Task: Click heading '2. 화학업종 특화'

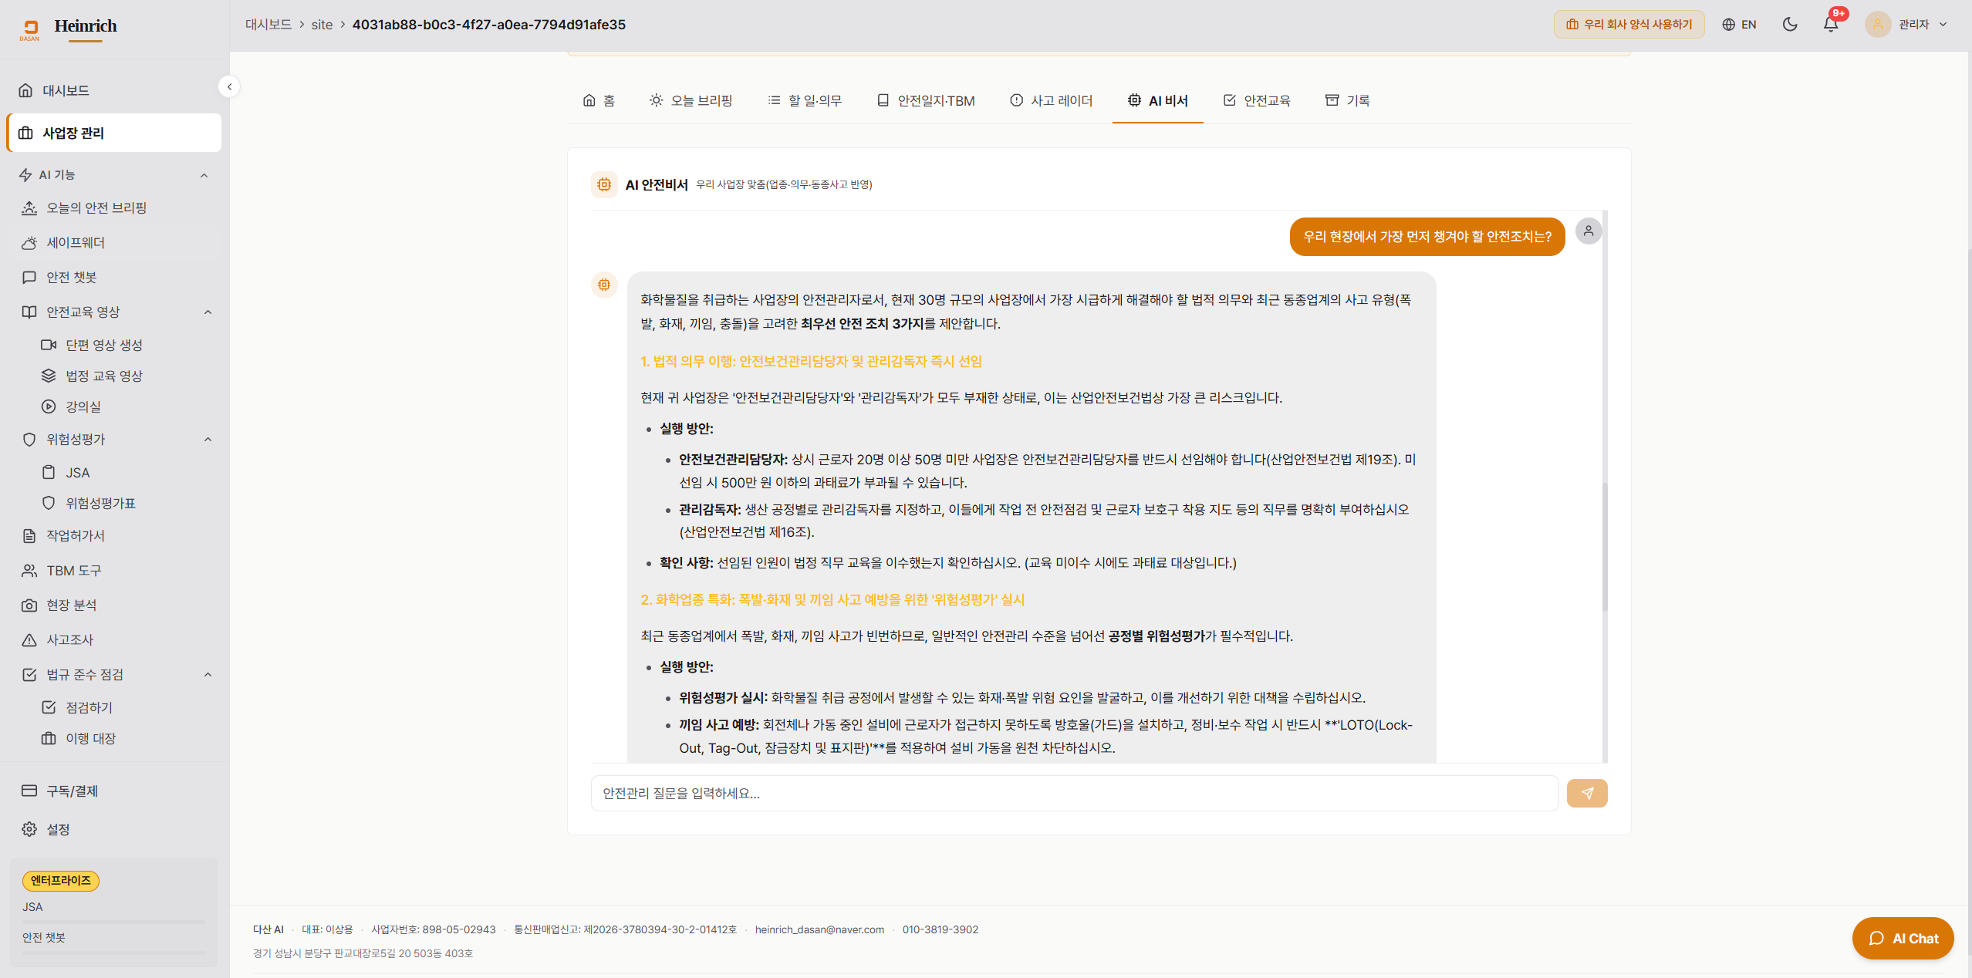Action: (x=832, y=599)
